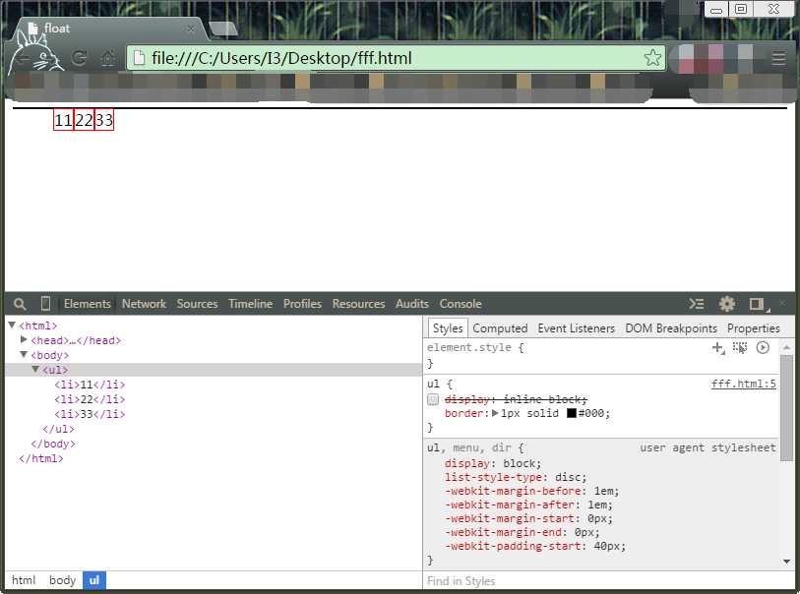Open the fff.html:5 source link
Image resolution: width=800 pixels, height=594 pixels.
point(744,384)
